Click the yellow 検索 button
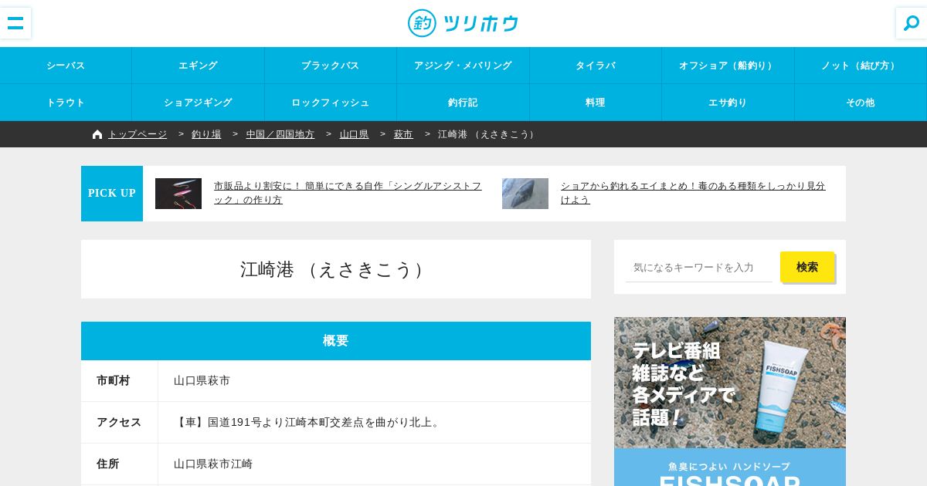This screenshot has height=486, width=927. 807,267
